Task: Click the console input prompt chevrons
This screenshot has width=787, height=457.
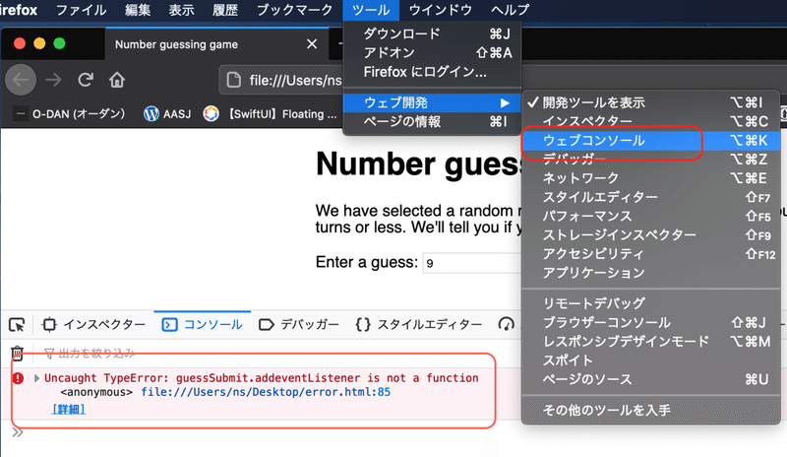Action: (18, 432)
